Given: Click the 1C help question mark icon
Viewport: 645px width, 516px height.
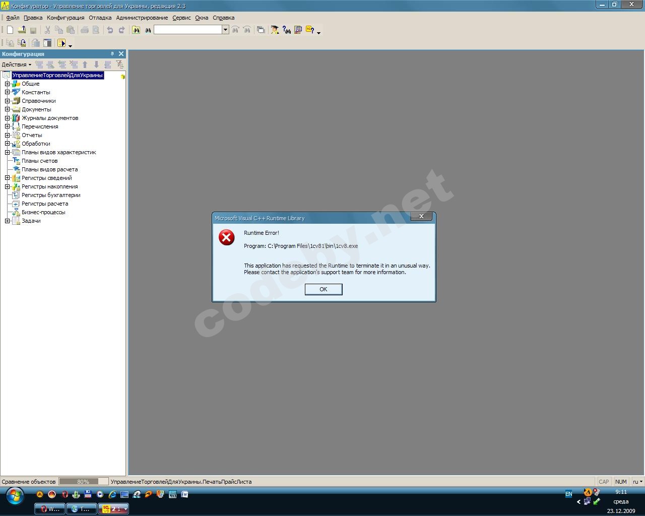Looking at the screenshot, I should click(310, 30).
